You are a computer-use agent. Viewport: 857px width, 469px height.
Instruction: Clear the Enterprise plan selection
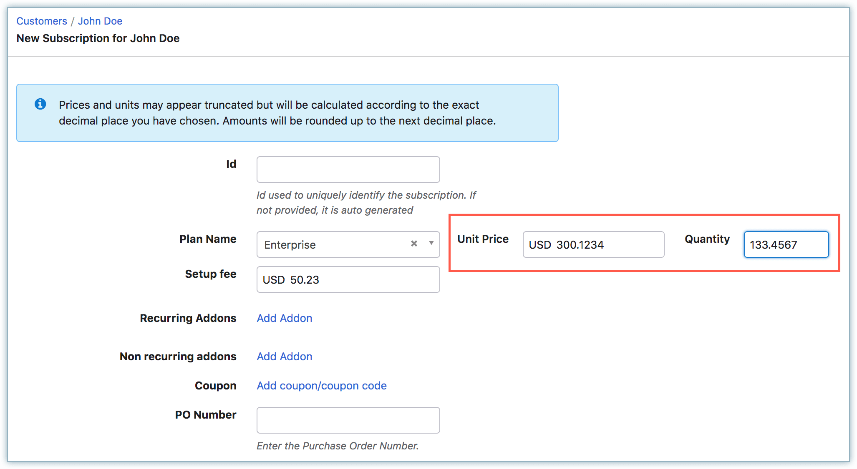pos(413,244)
